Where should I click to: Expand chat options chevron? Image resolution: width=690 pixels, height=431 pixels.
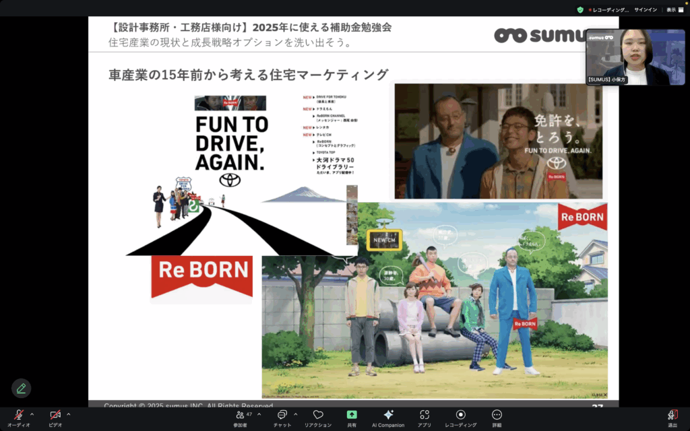(295, 414)
